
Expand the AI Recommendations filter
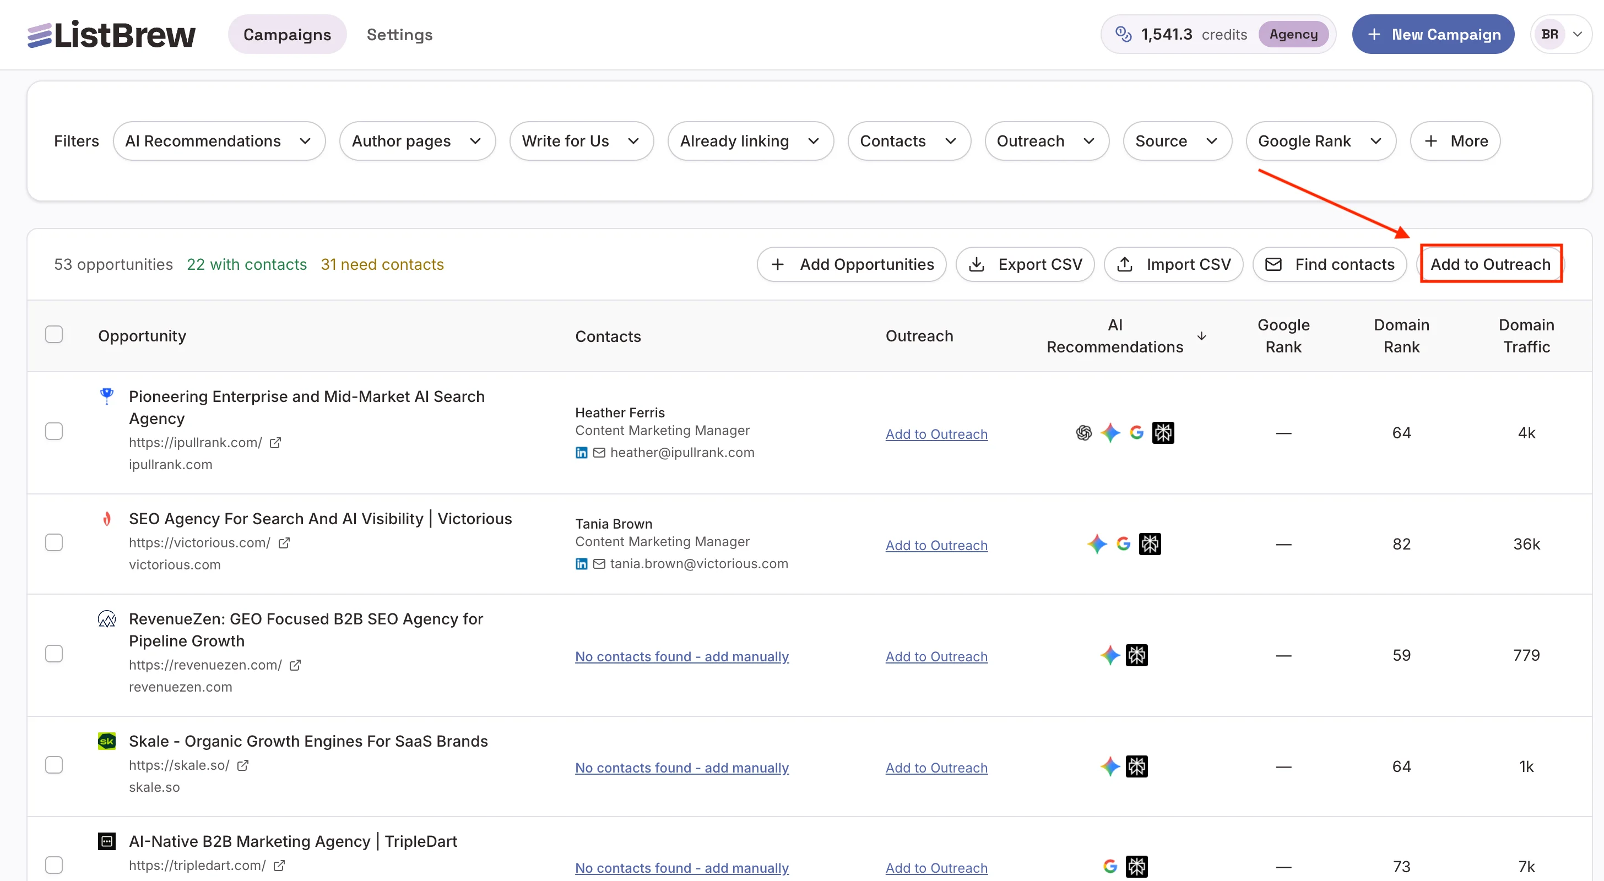click(219, 142)
